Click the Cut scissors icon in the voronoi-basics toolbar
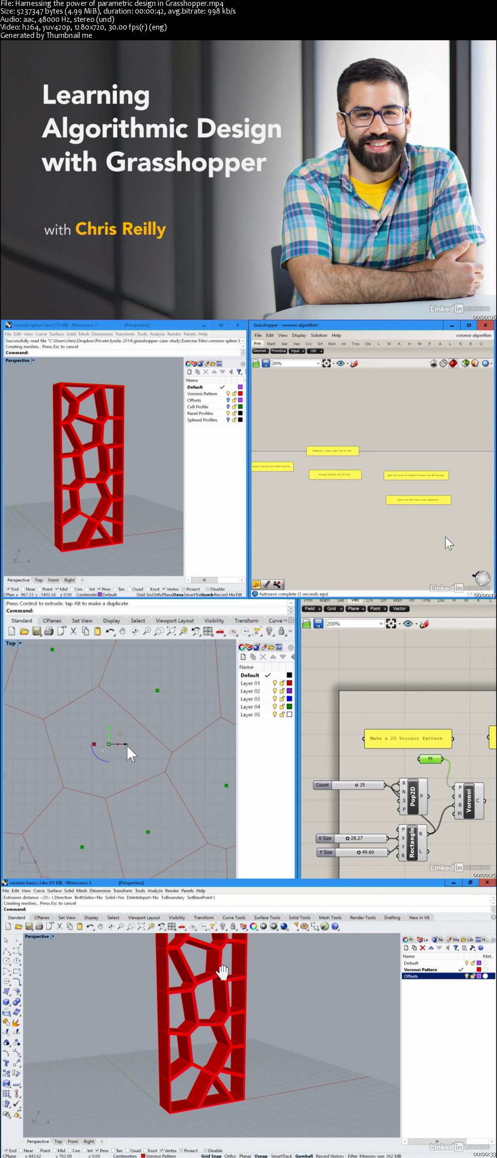 [59, 927]
